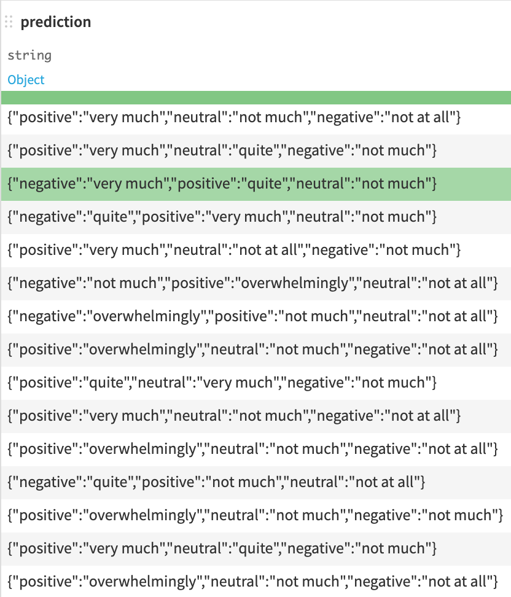Select cell directly below the negative overwhelmingly row
Image resolution: width=511 pixels, height=597 pixels.
(252, 349)
